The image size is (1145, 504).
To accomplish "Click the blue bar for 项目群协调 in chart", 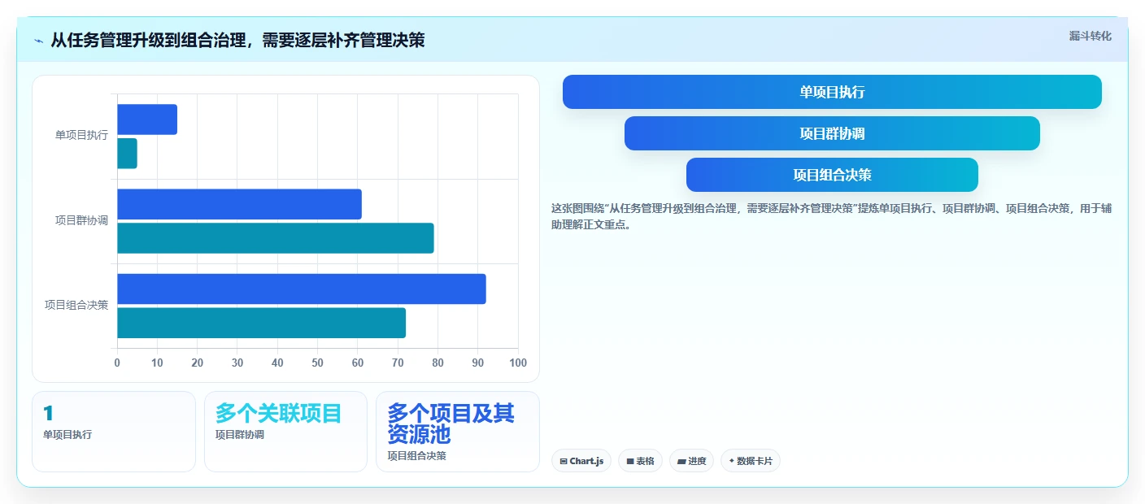I will 239,204.
